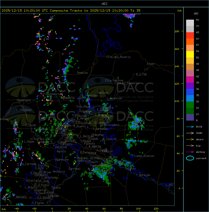Click the '50YD' legend label
209x212 pixels.
point(199,127)
